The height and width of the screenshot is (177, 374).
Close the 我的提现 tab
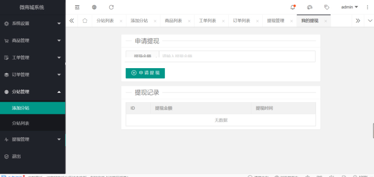tap(325, 21)
